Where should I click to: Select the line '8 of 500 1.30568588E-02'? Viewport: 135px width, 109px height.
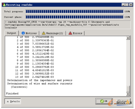tap(35, 60)
